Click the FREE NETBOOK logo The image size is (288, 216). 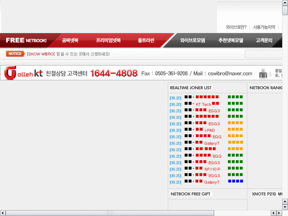(x=26, y=40)
